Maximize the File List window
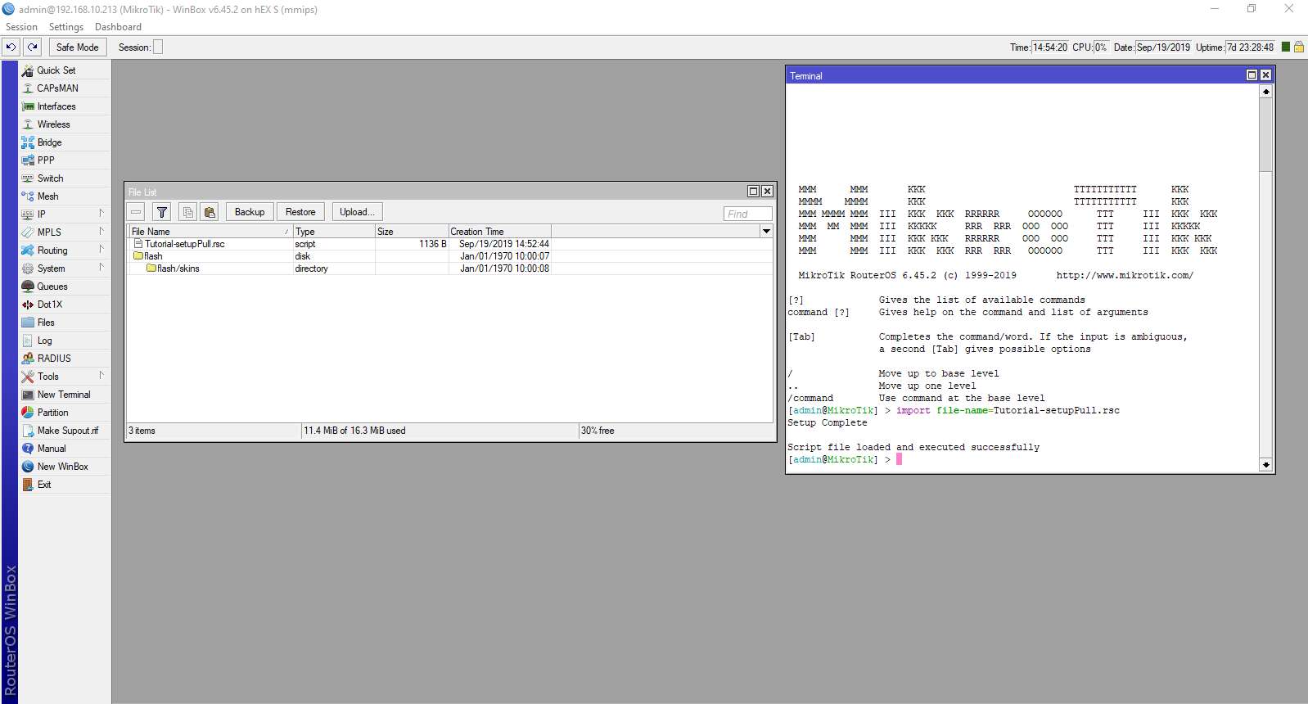The width and height of the screenshot is (1308, 704). click(x=753, y=192)
